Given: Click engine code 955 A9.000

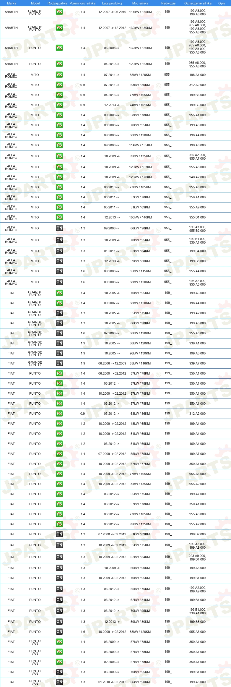Looking at the screenshot, I should point(197,207).
